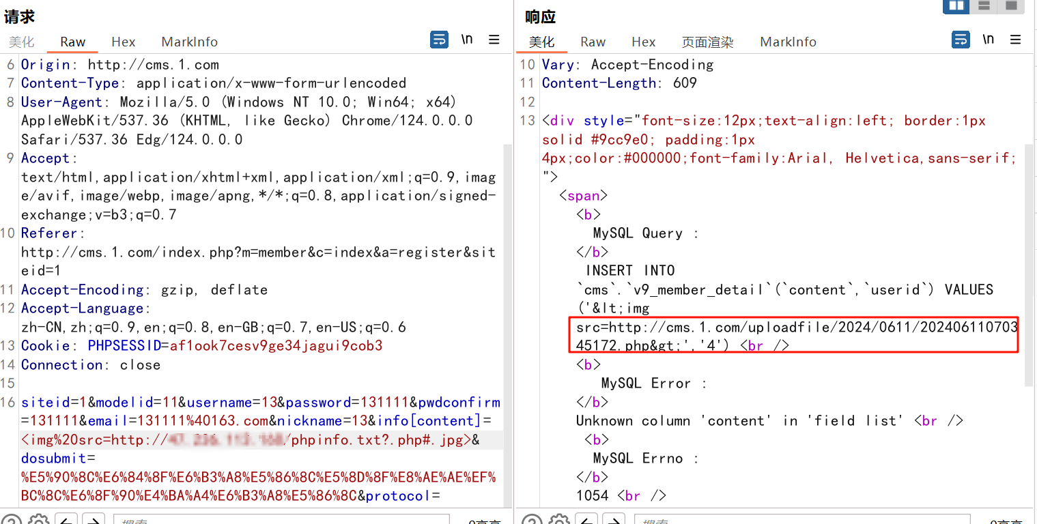Switch to the Raw tab in the response panel
Screen dimensions: 1037x524
(593, 42)
